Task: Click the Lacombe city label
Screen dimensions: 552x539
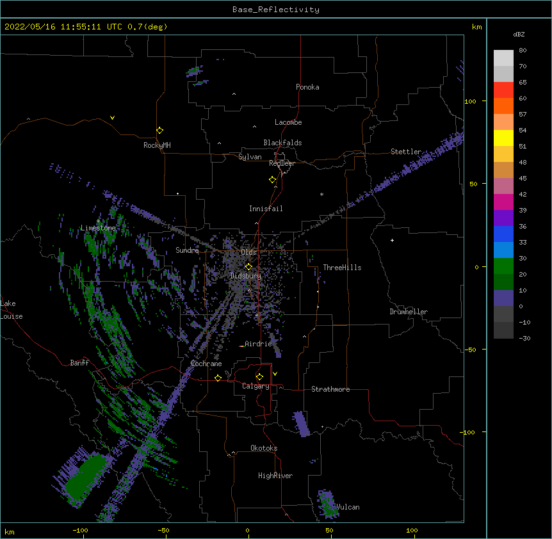Action: click(288, 122)
